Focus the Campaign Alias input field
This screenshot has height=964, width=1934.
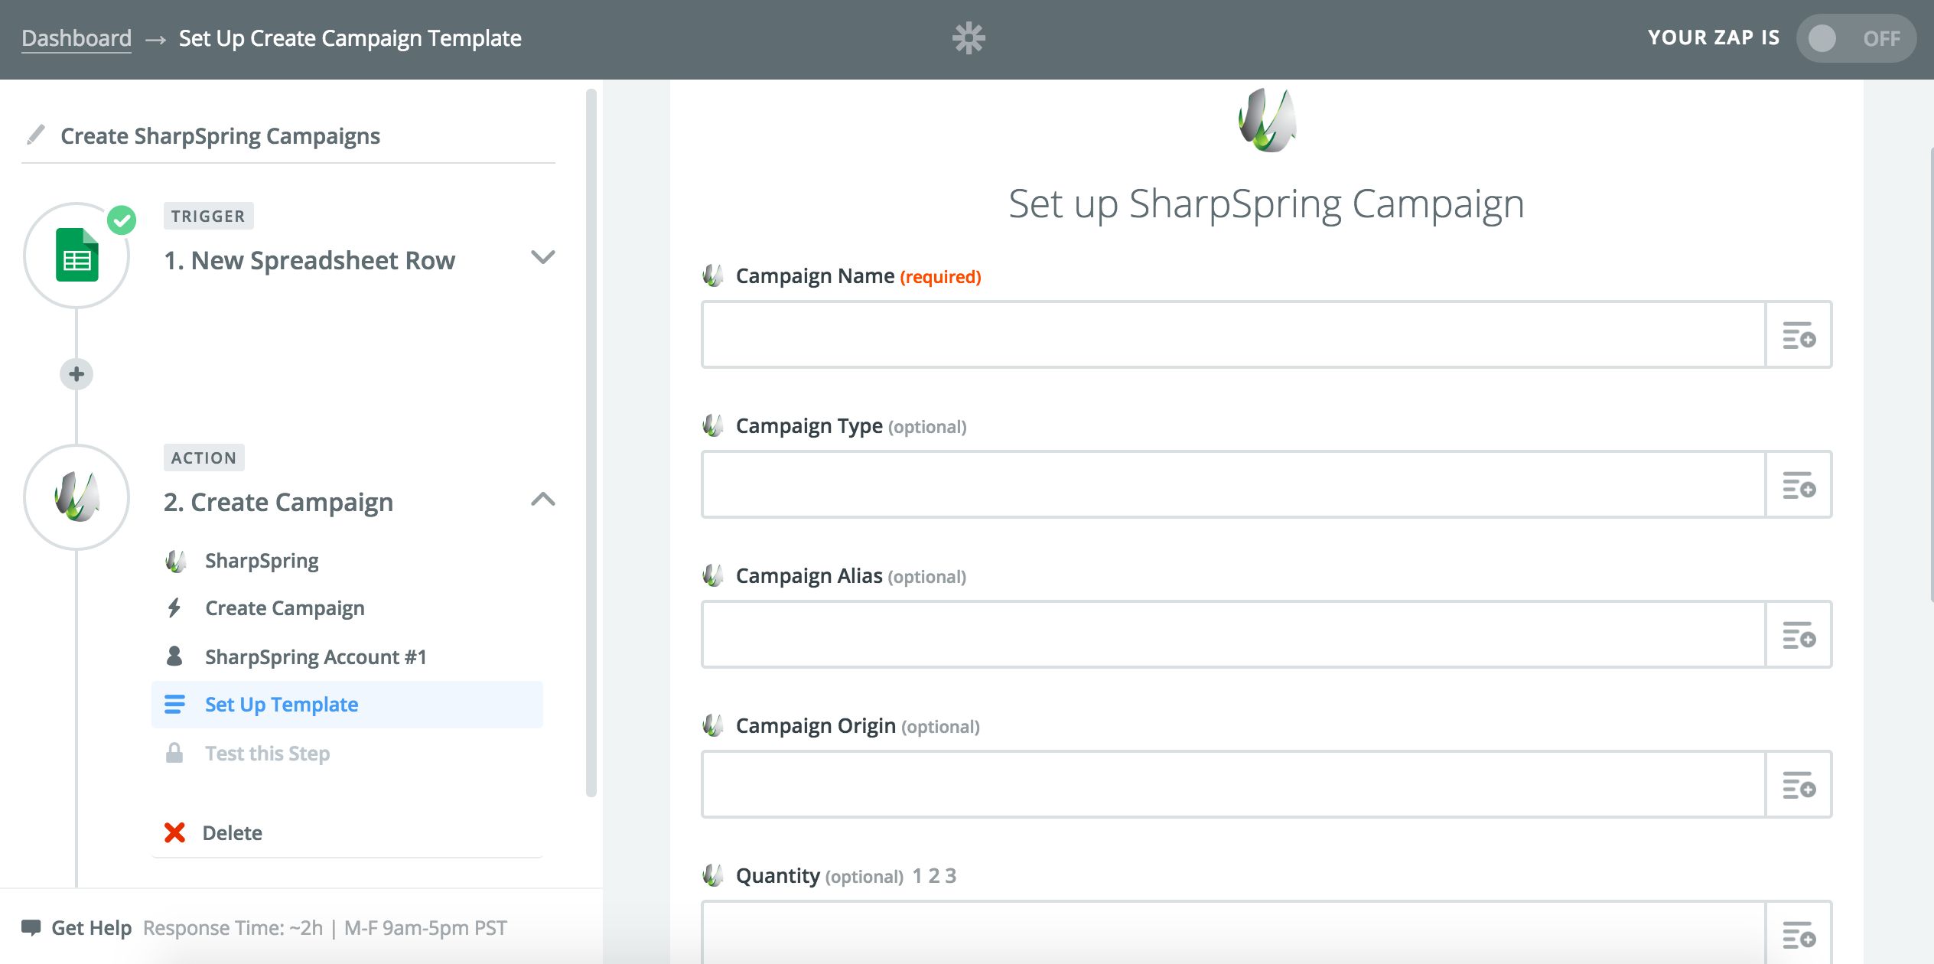[x=1233, y=635]
